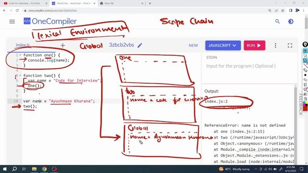Screen dimensions: 308x173
Task: Click the NEW button
Action: coord(193,46)
